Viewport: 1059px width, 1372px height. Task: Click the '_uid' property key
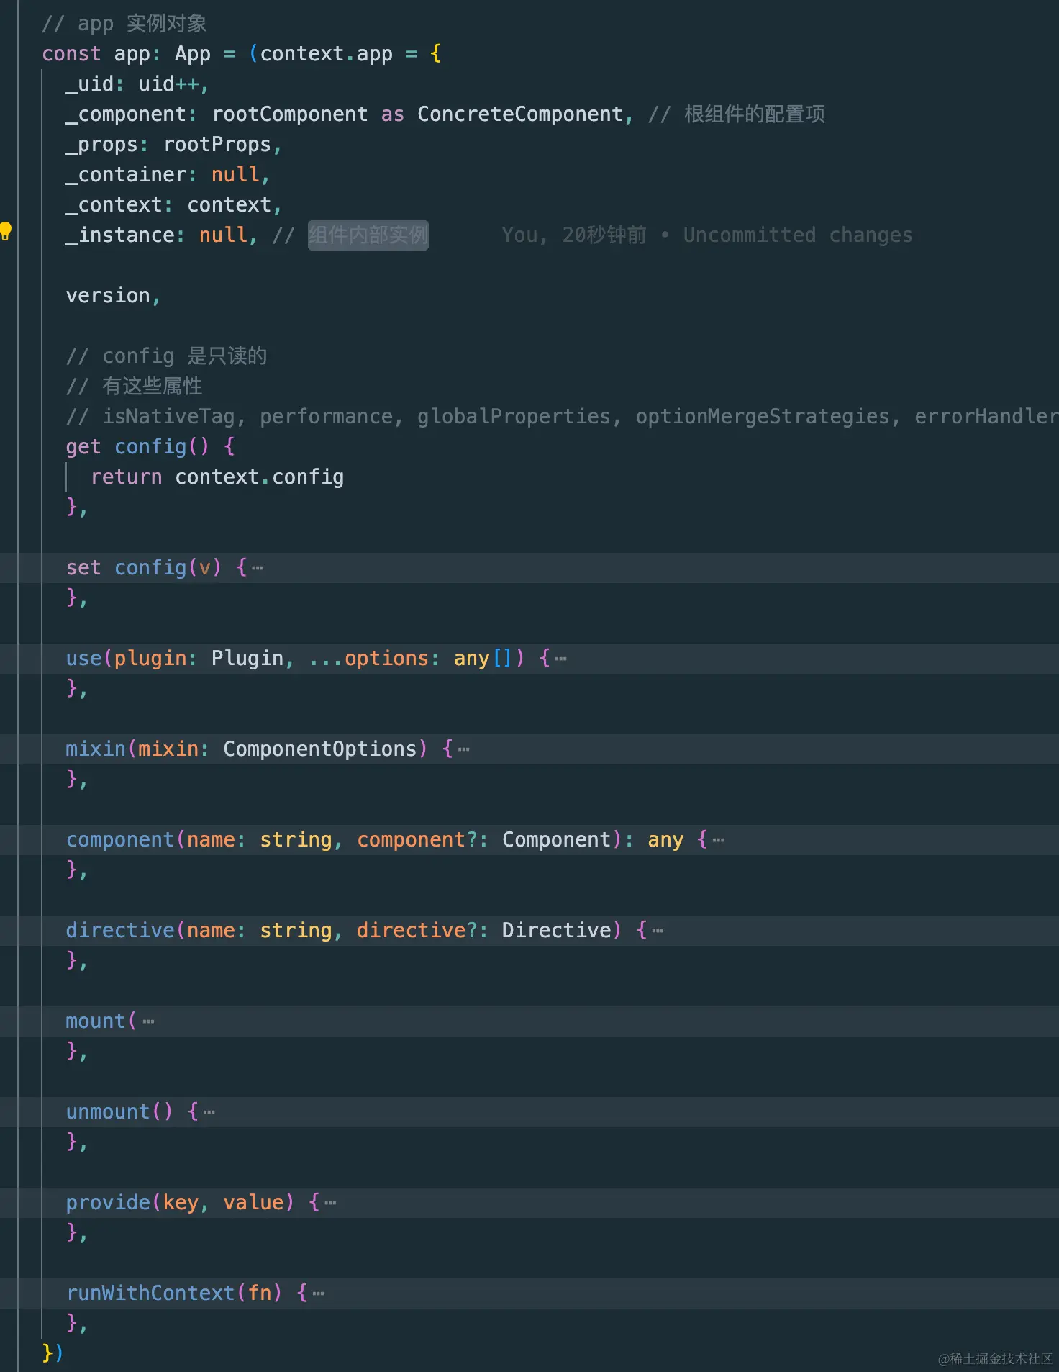90,84
